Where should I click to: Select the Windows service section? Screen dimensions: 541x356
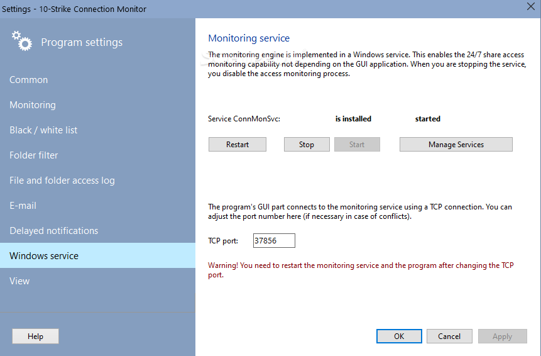(x=97, y=255)
